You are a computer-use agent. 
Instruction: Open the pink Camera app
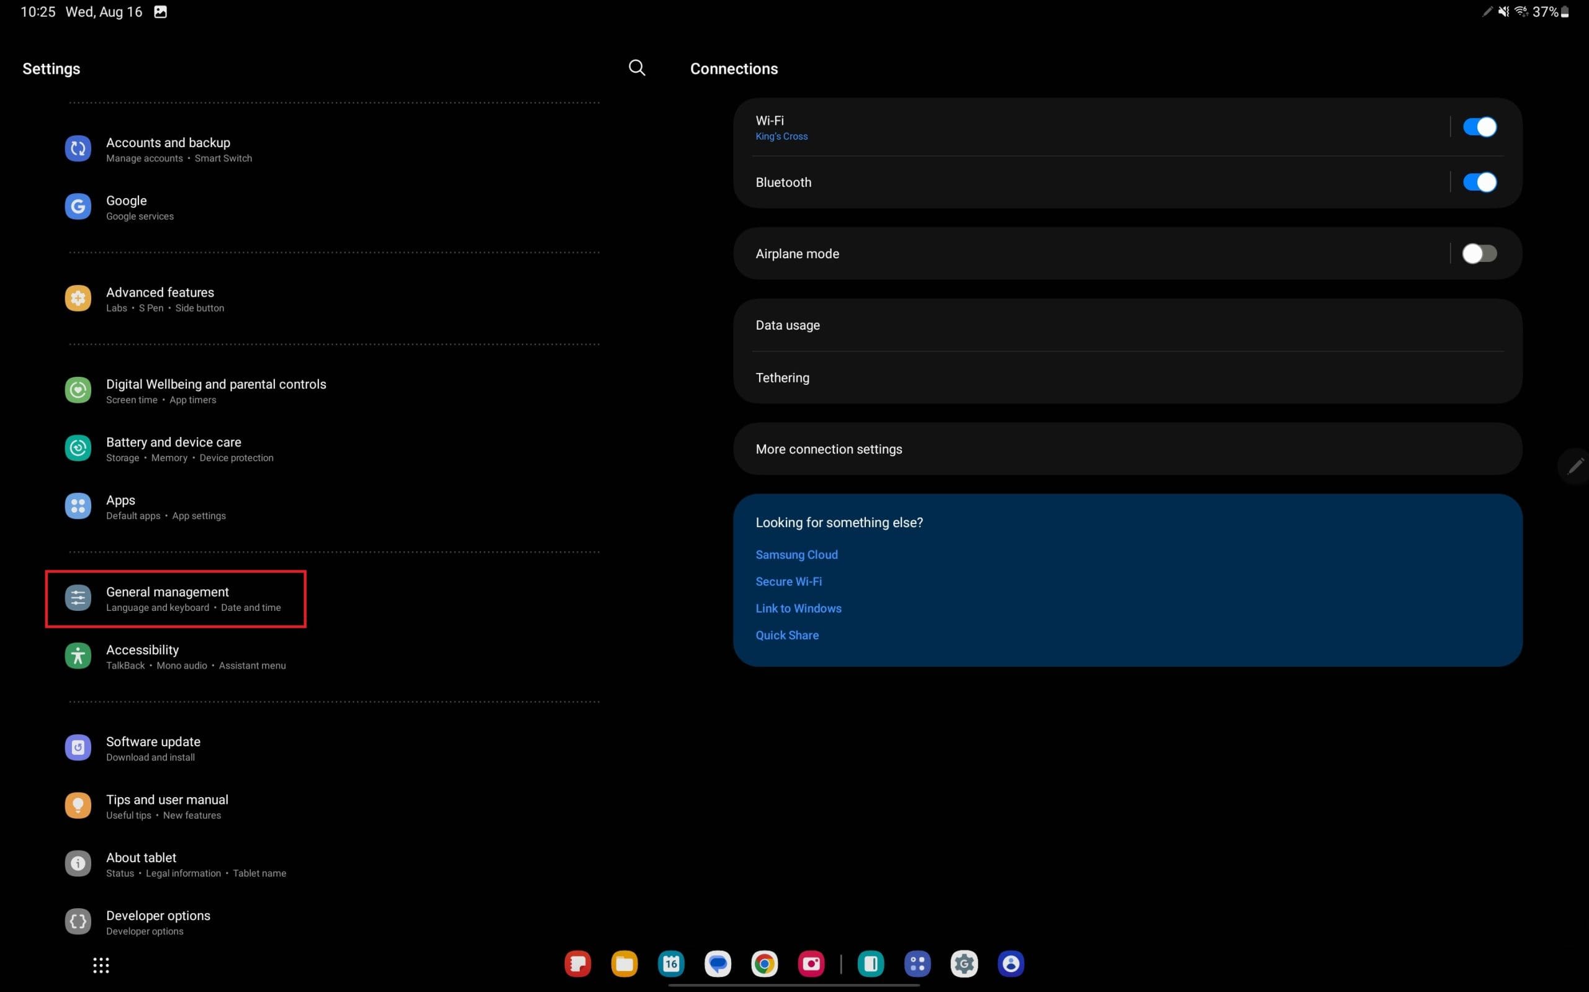click(x=811, y=964)
